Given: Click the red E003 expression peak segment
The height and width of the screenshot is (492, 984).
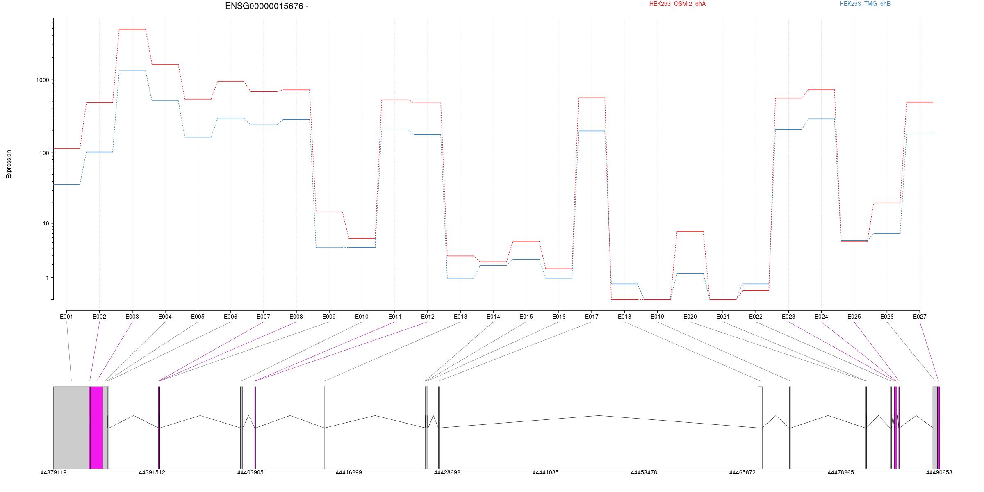Looking at the screenshot, I should point(132,29).
